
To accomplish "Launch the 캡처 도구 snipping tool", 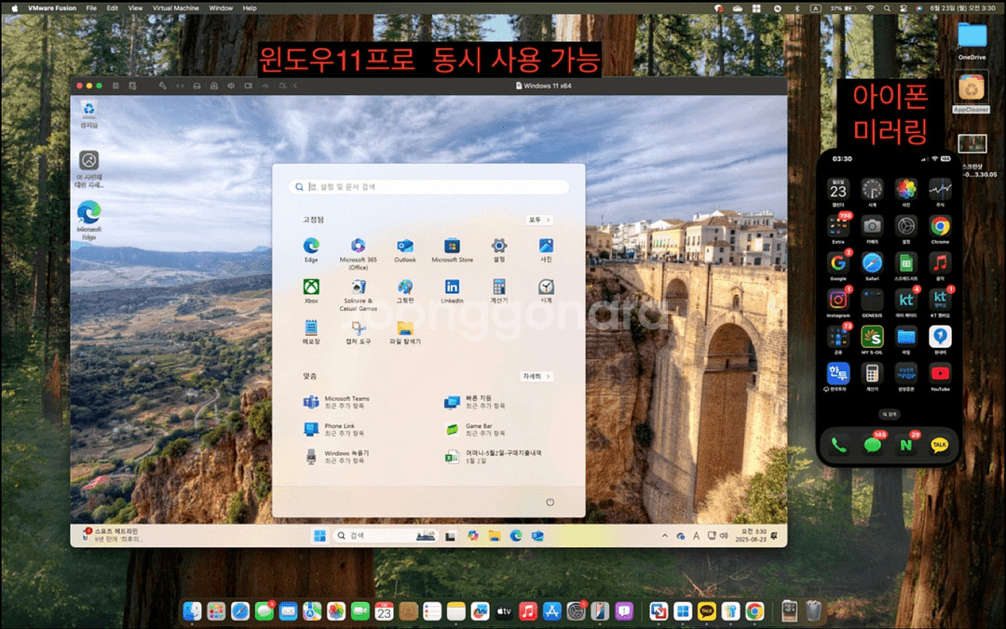I will (358, 332).
